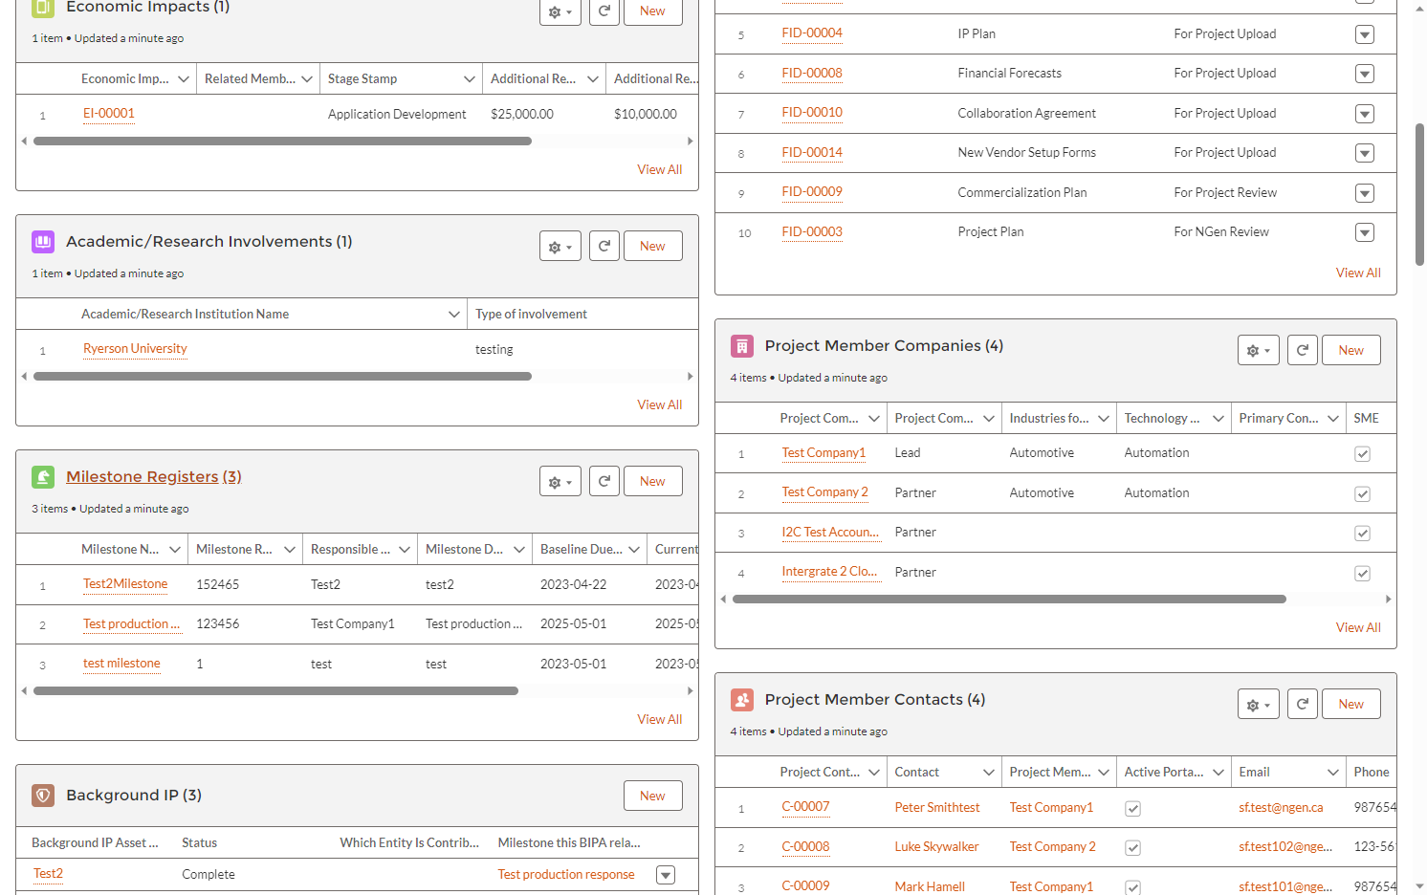Screen dimensions: 1427x895
Task: Open row actions for Test2 Background IP
Action: coord(666,875)
